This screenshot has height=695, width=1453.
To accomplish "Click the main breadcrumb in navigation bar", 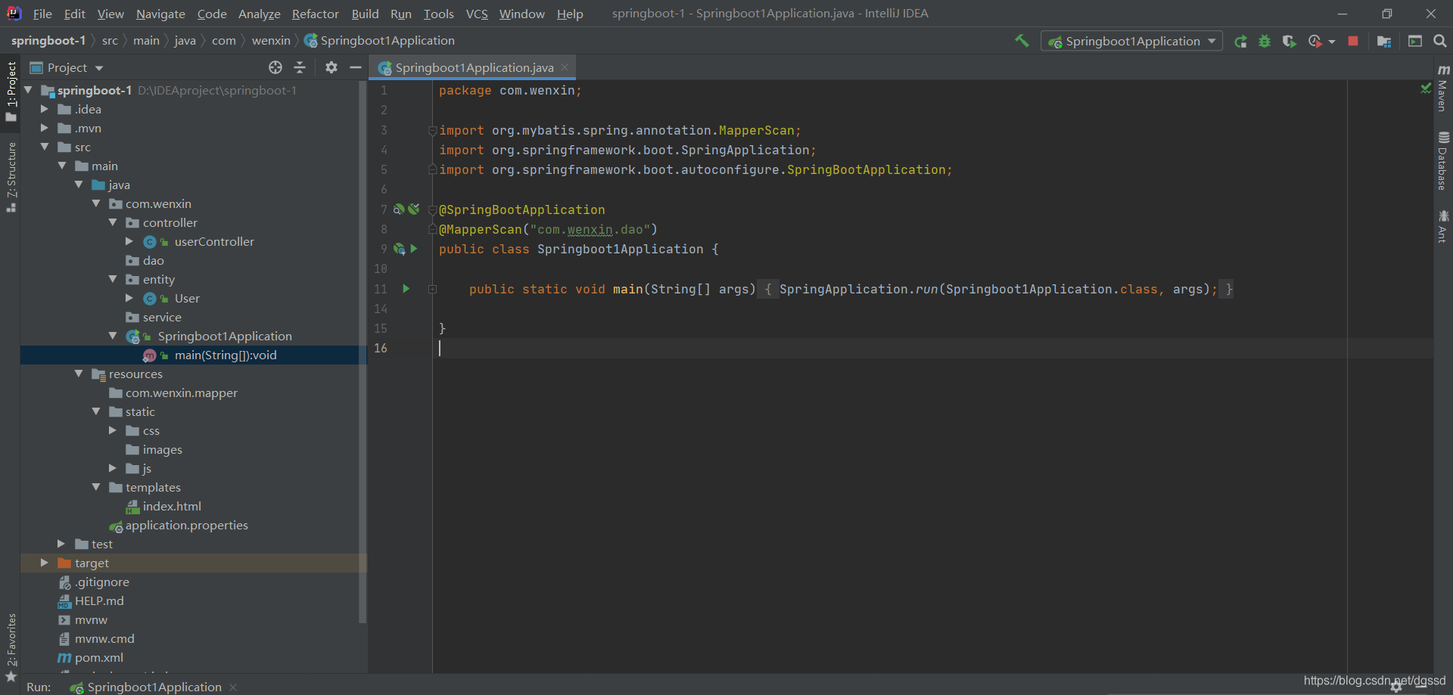I will [146, 41].
